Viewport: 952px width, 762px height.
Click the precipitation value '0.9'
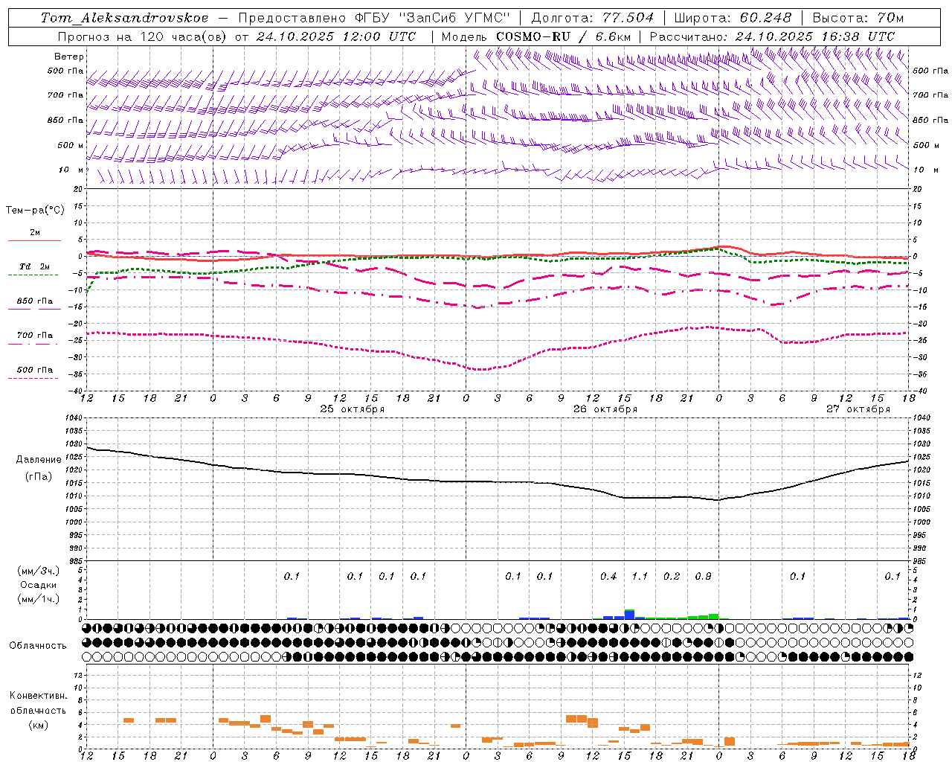(x=703, y=577)
